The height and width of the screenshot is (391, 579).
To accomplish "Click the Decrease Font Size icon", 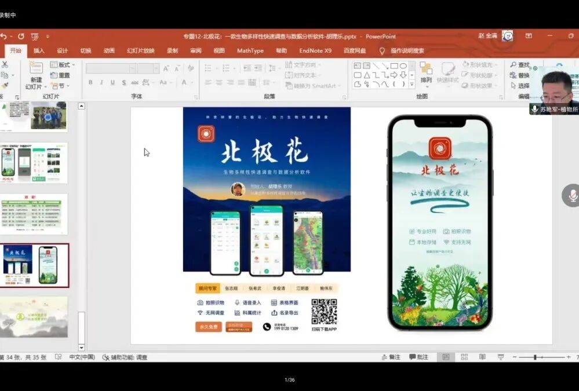I will (177, 68).
